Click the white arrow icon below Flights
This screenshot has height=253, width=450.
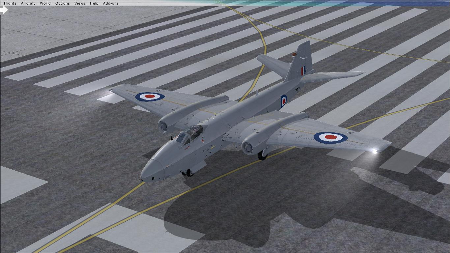coord(4,10)
